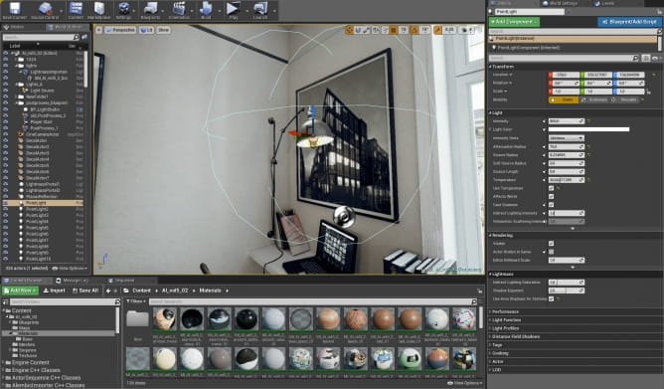The height and width of the screenshot is (389, 664).
Task: Select the rotate gizmo tool in viewport
Action: [358, 30]
